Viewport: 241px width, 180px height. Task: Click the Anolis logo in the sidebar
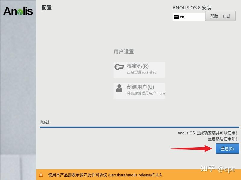click(18, 11)
